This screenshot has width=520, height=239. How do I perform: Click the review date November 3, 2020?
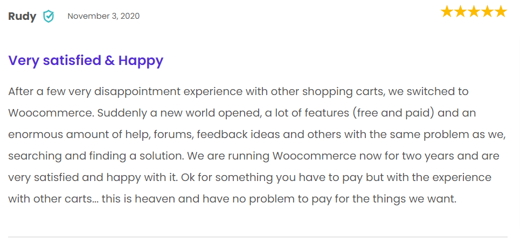[103, 16]
